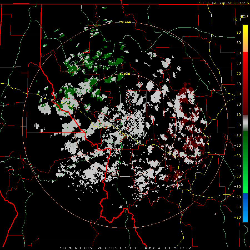
Task: Click the '50' positive value on scale
Action: (239, 74)
